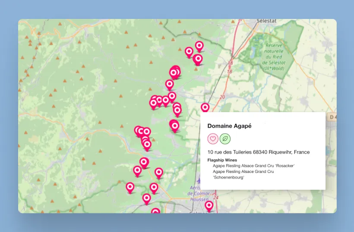The height and width of the screenshot is (232, 354).
Task: Click the address 10 rue des Tuileries, Riquewihr
Action: 258,152
